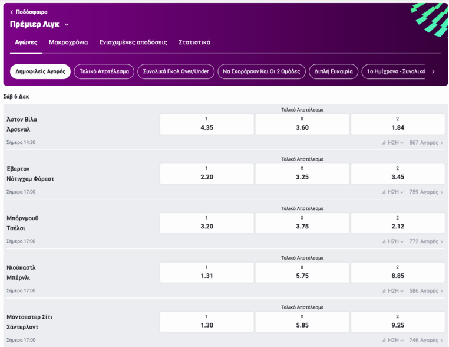
Task: Open the Ενισχυμένες αποδόσεις tab
Action: pos(133,42)
